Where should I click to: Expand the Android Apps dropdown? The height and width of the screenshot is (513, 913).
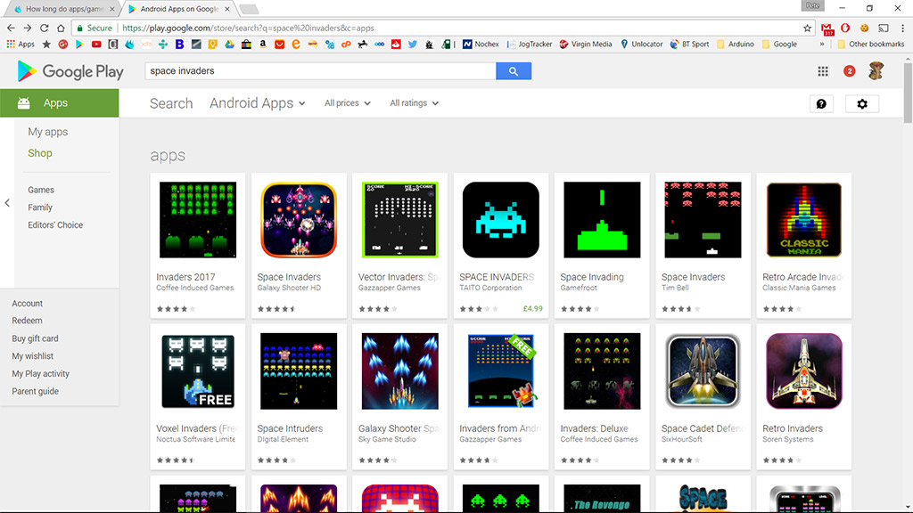[x=258, y=103]
